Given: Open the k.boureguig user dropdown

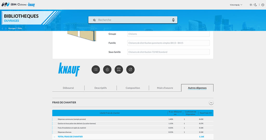Looking at the screenshot, I should [236, 5].
